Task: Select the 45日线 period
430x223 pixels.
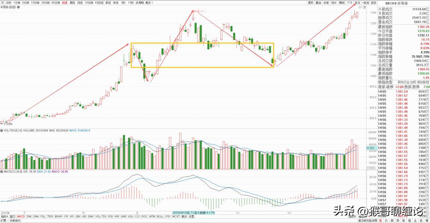Action: click(x=99, y=3)
